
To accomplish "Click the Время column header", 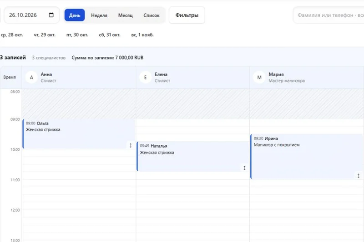I will coord(10,77).
